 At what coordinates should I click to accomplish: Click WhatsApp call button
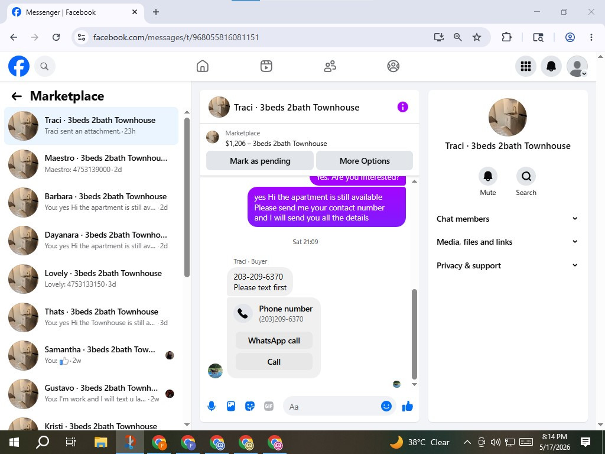274,340
